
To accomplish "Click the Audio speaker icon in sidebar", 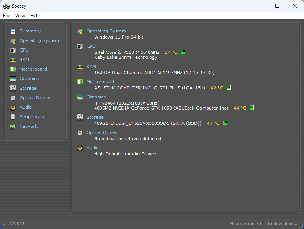I will pyautogui.click(x=13, y=107).
